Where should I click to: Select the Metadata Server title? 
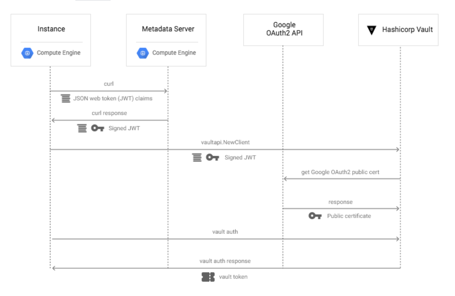pyautogui.click(x=168, y=29)
